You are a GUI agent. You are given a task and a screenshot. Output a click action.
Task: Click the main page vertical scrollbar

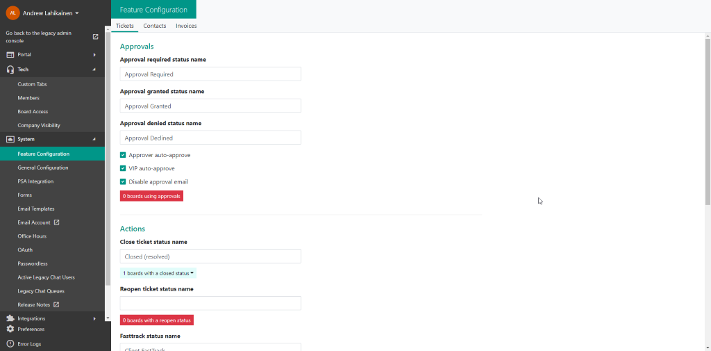click(x=708, y=121)
